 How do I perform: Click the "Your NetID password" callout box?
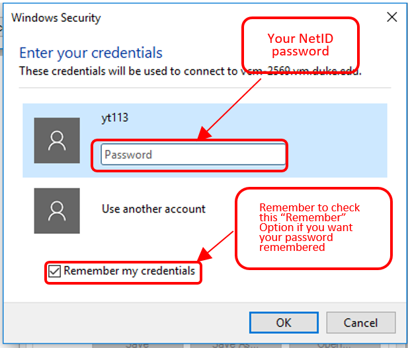click(300, 45)
